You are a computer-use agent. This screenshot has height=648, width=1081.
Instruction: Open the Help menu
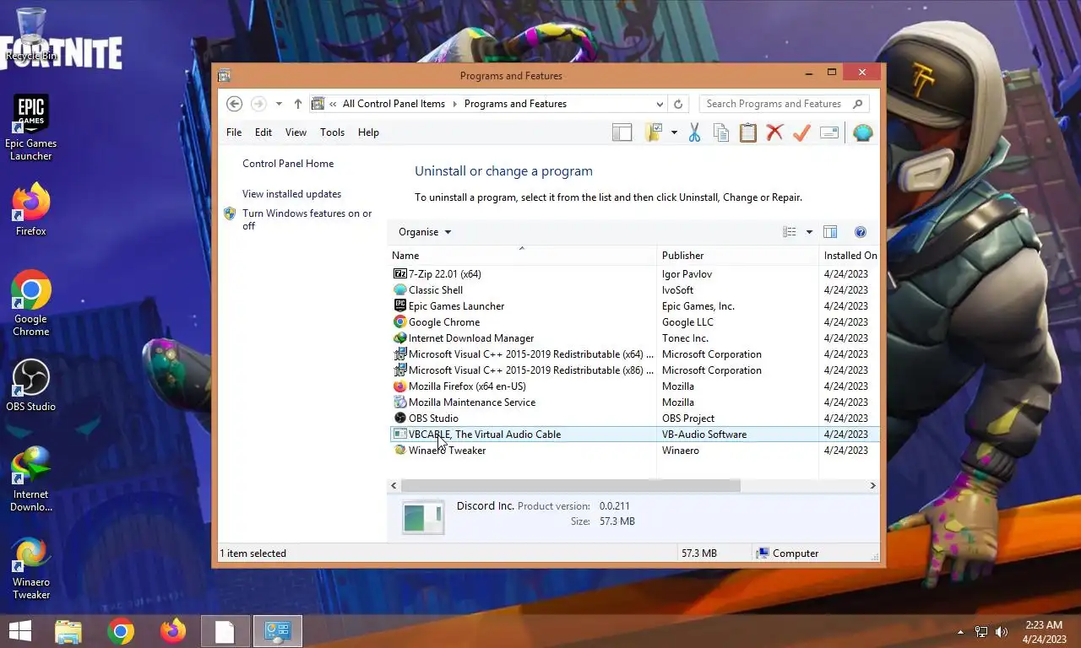pos(368,132)
